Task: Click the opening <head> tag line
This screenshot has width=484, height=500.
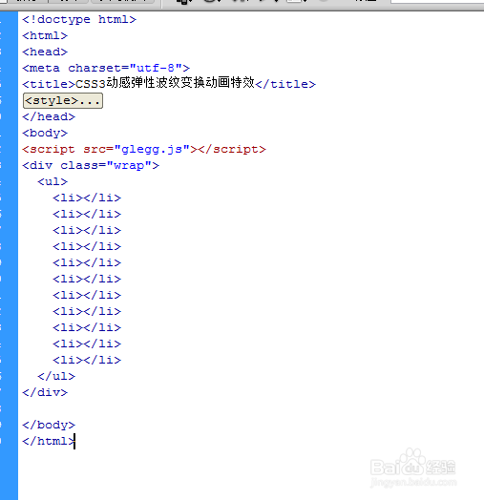Action: tap(45, 52)
